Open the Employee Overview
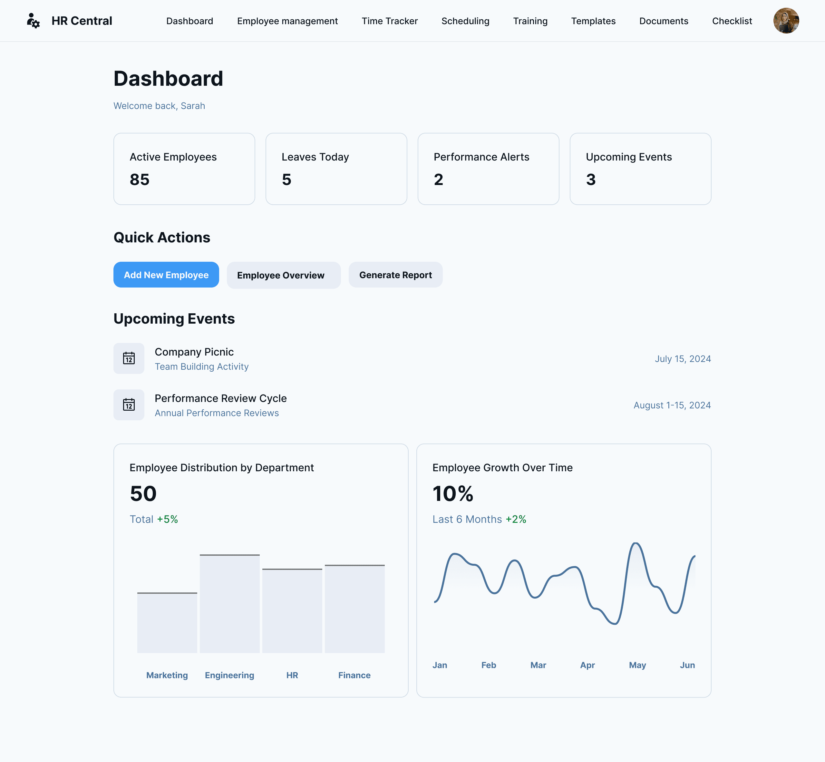The height and width of the screenshot is (762, 825). [283, 275]
